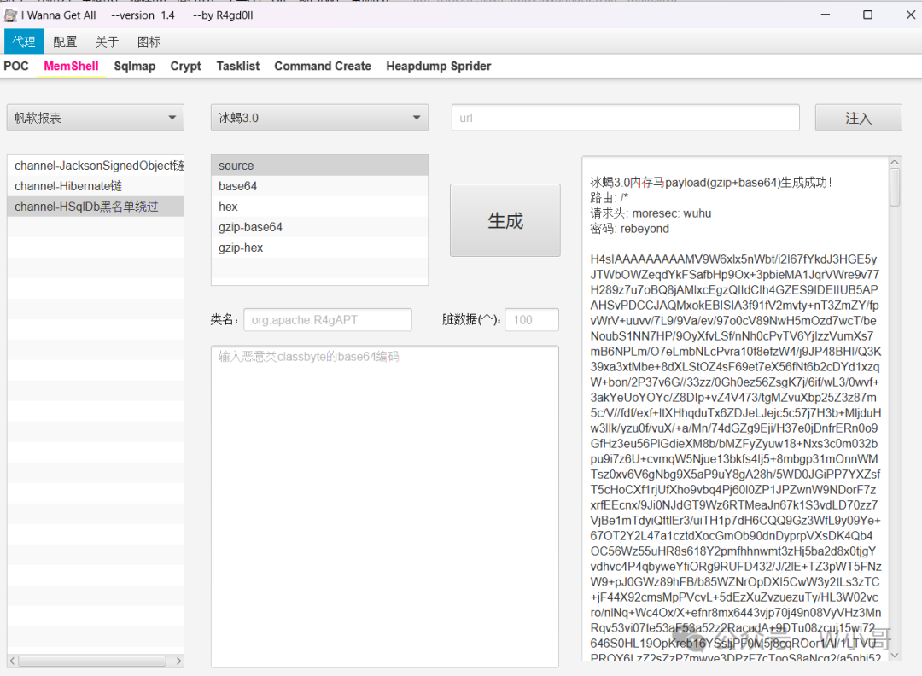Choose gzip-base64 output format
This screenshot has width=922, height=676.
319,227
